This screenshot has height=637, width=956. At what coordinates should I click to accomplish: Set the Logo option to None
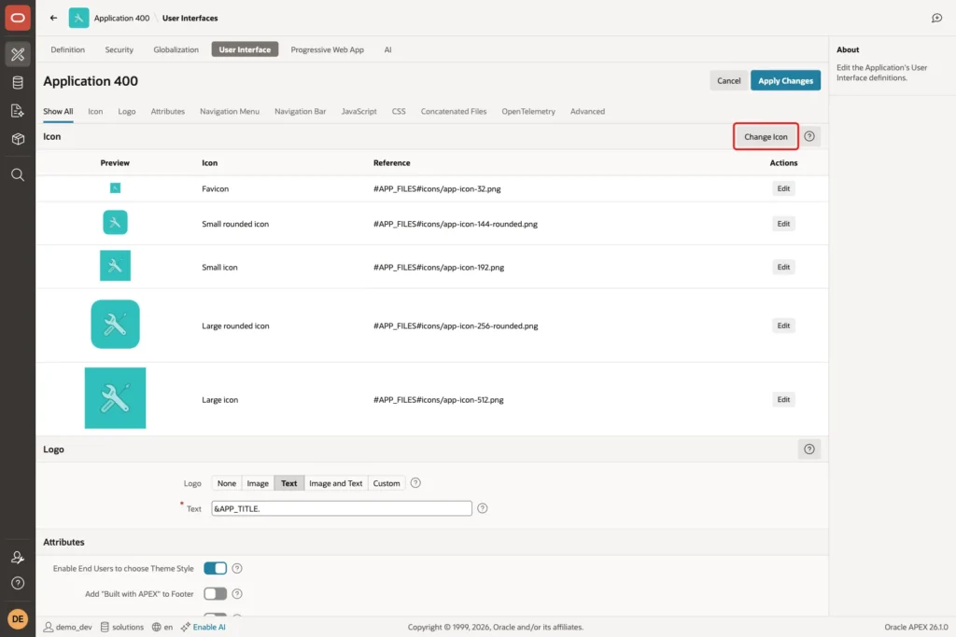pos(226,483)
